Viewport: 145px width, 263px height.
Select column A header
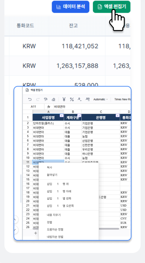tap(48, 112)
